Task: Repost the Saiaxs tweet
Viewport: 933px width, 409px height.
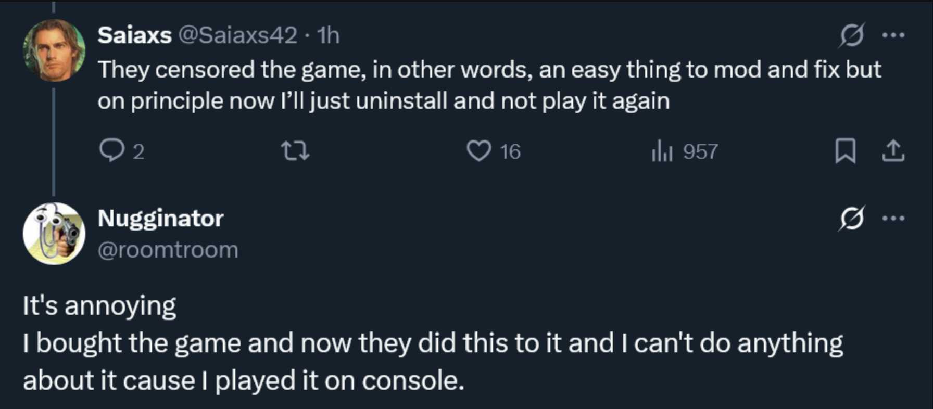Action: pos(295,151)
